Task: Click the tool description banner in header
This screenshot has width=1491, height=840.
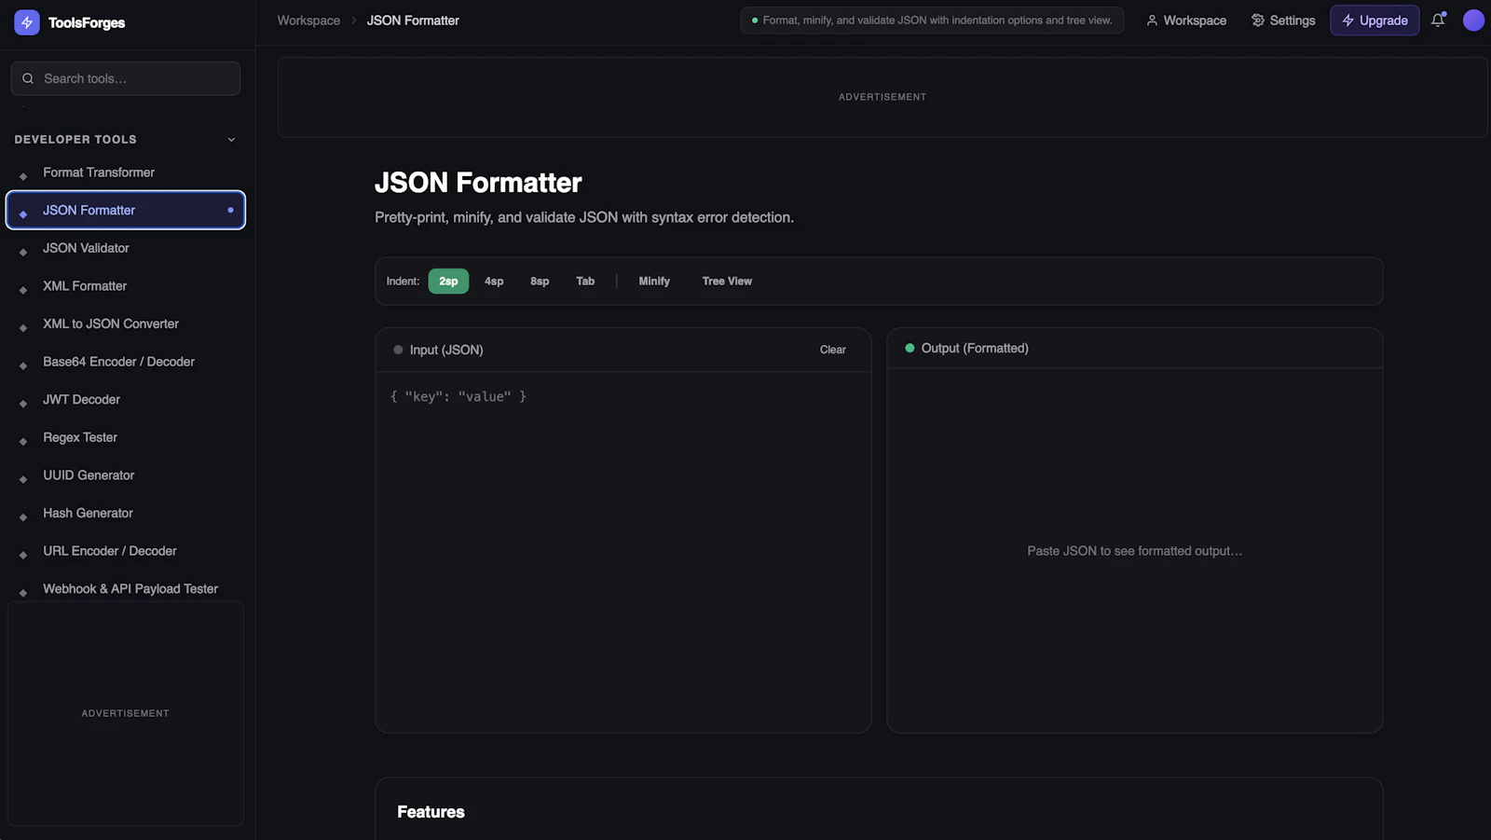Action: pyautogui.click(x=932, y=21)
